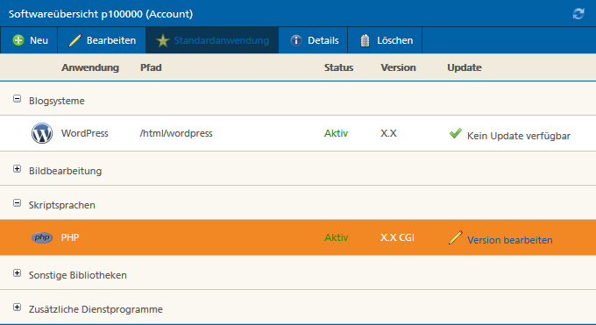596x325 pixels.
Task: Select the WordPress application row
Action: click(x=298, y=133)
